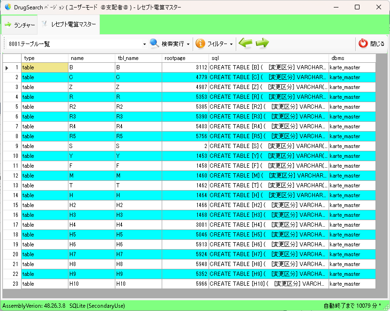Click tbl_name cell "R3"
The height and width of the screenshot is (311, 390).
point(139,117)
